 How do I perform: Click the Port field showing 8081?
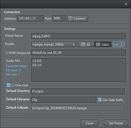59,18
